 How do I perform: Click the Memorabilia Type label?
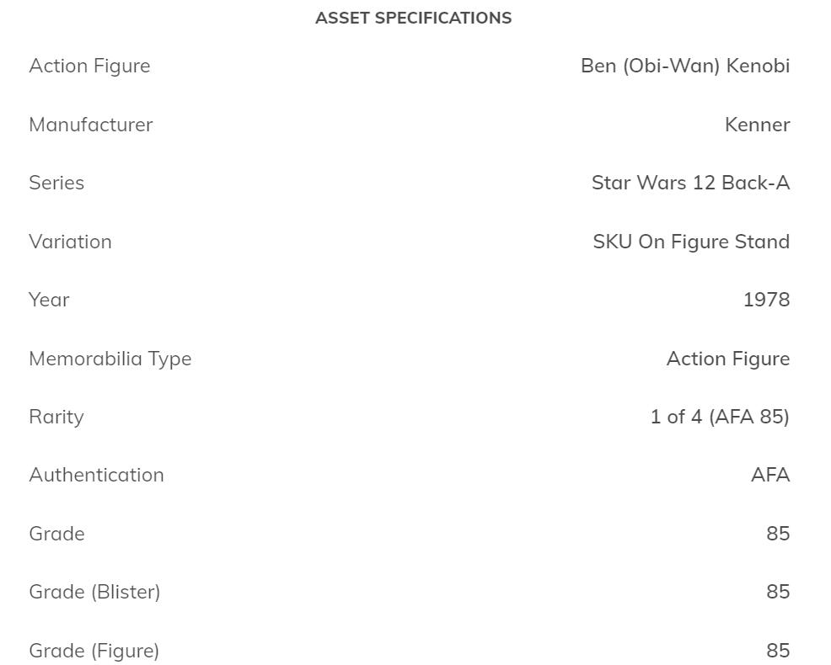point(110,359)
